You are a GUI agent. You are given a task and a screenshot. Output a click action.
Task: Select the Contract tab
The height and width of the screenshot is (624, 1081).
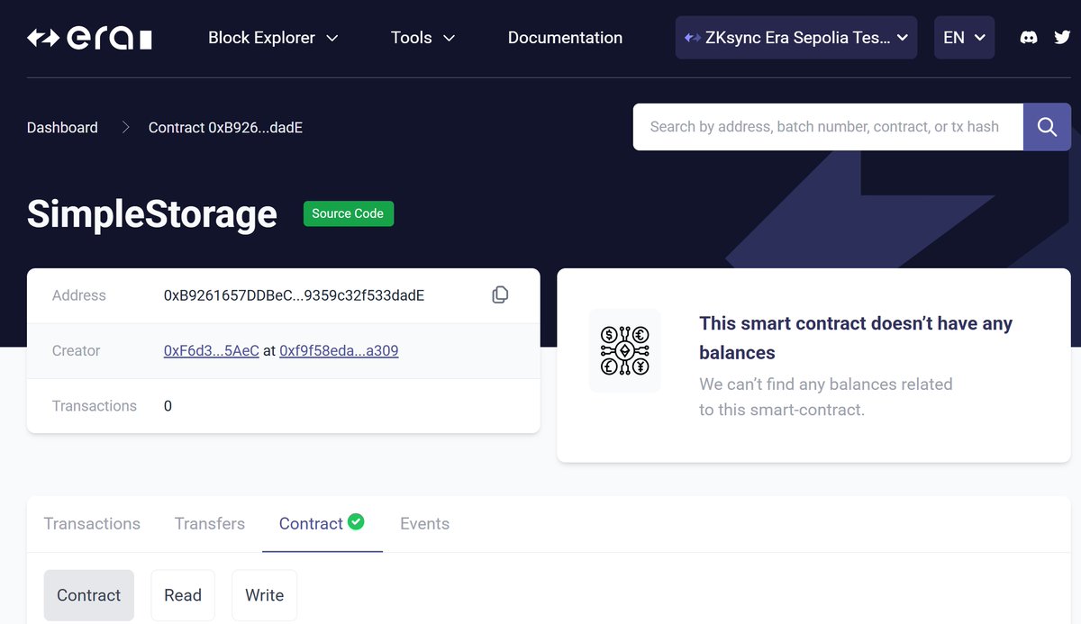click(322, 524)
